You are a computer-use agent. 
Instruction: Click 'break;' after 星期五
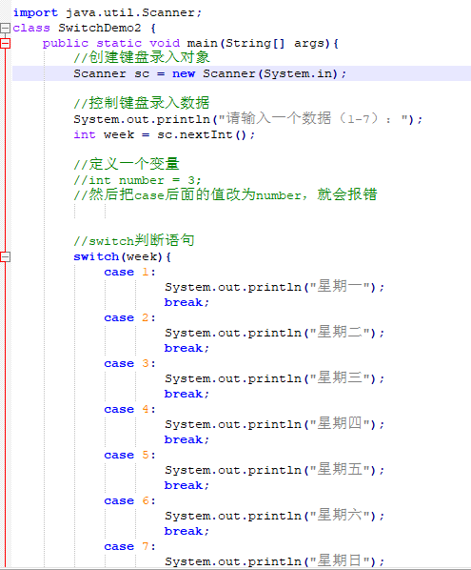[186, 486]
